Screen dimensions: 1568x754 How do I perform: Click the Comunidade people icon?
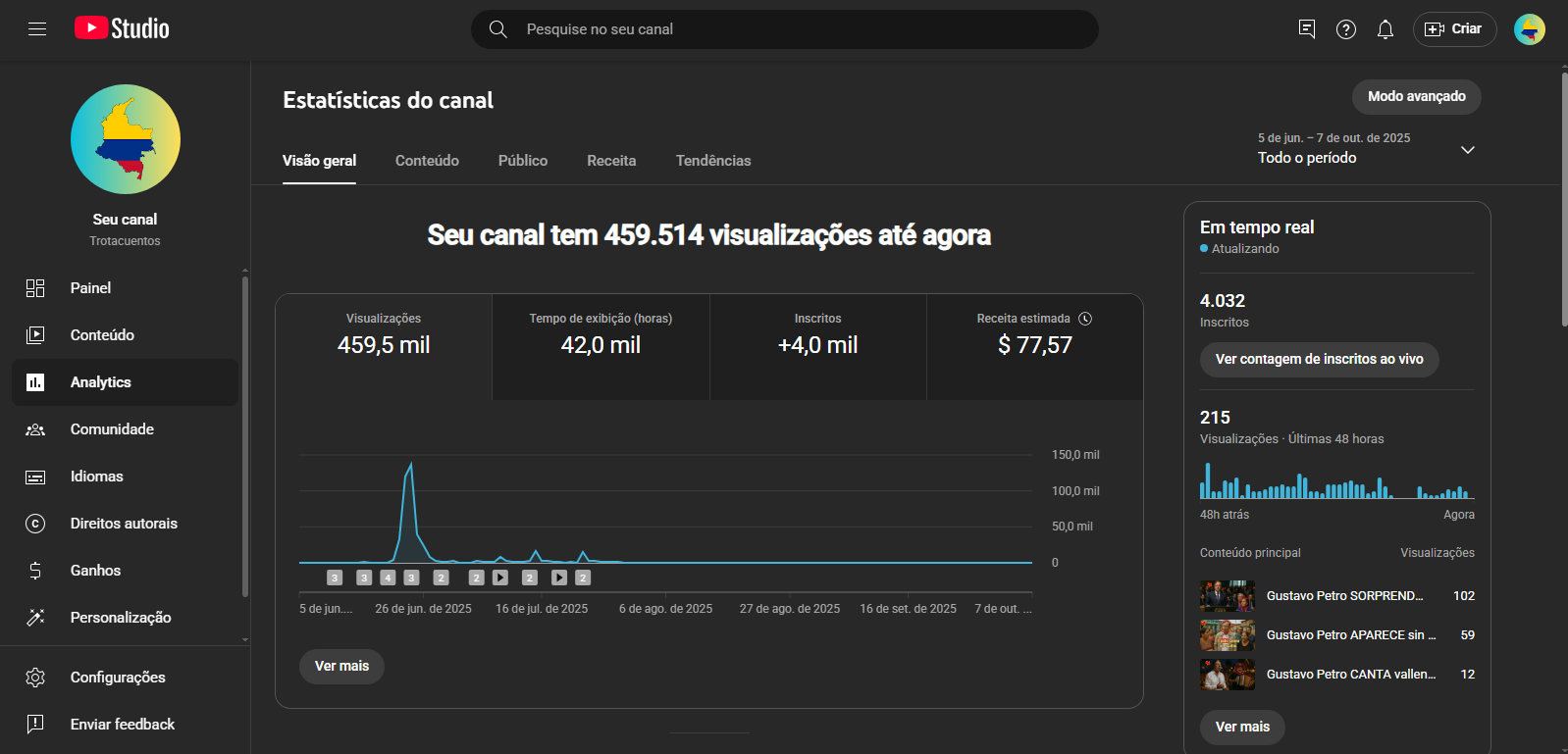click(x=35, y=429)
